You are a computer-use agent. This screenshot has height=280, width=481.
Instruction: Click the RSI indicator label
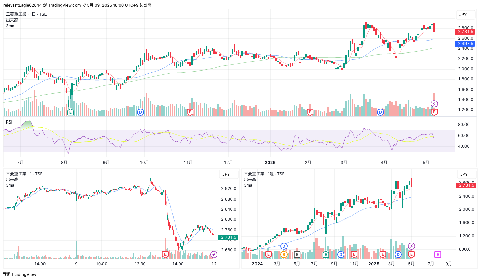[x=9, y=122]
